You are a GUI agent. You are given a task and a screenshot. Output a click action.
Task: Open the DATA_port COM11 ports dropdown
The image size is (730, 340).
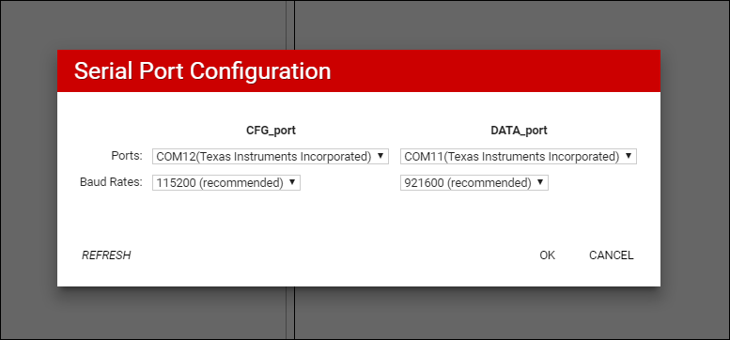click(x=519, y=156)
